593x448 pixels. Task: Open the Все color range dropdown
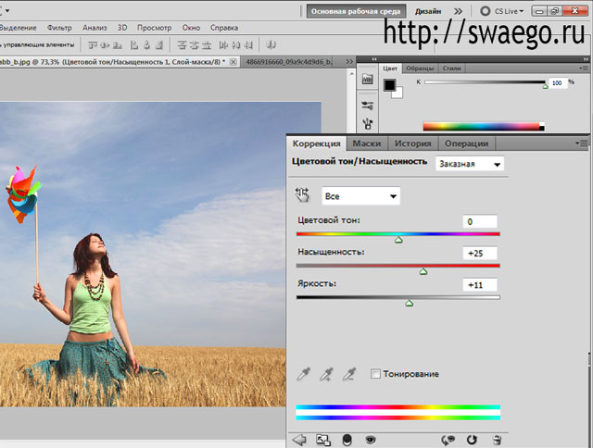click(360, 196)
